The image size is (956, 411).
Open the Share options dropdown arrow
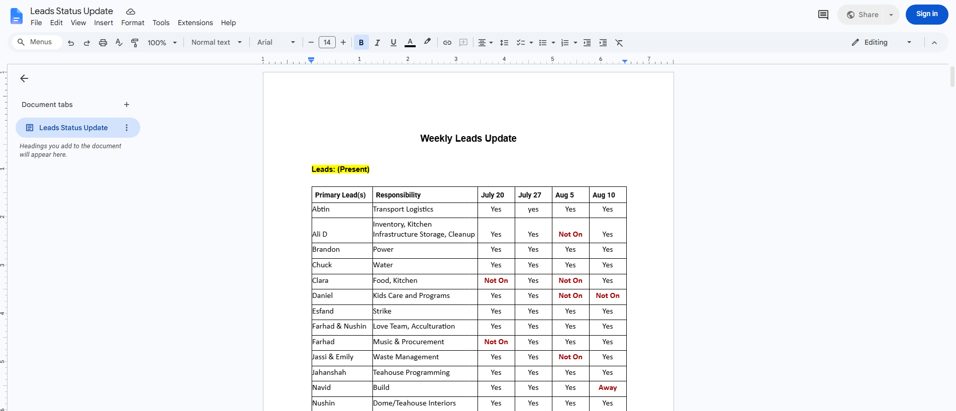tap(891, 15)
